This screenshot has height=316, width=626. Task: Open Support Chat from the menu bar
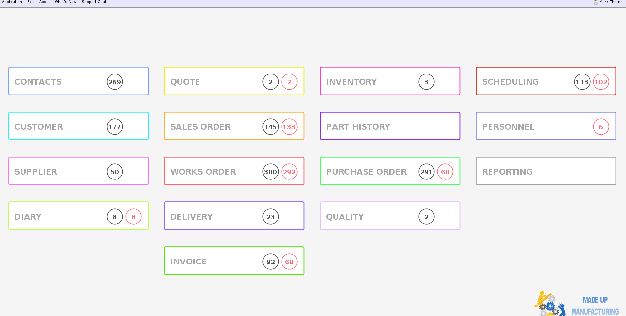point(94,2)
